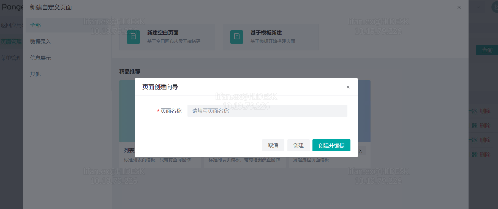
Task: Click 返回应用 in left sidebar
Action: coord(12,25)
